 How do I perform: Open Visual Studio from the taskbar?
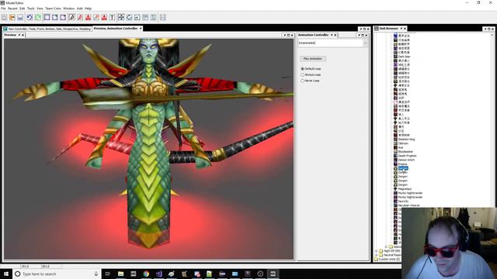coord(158,274)
